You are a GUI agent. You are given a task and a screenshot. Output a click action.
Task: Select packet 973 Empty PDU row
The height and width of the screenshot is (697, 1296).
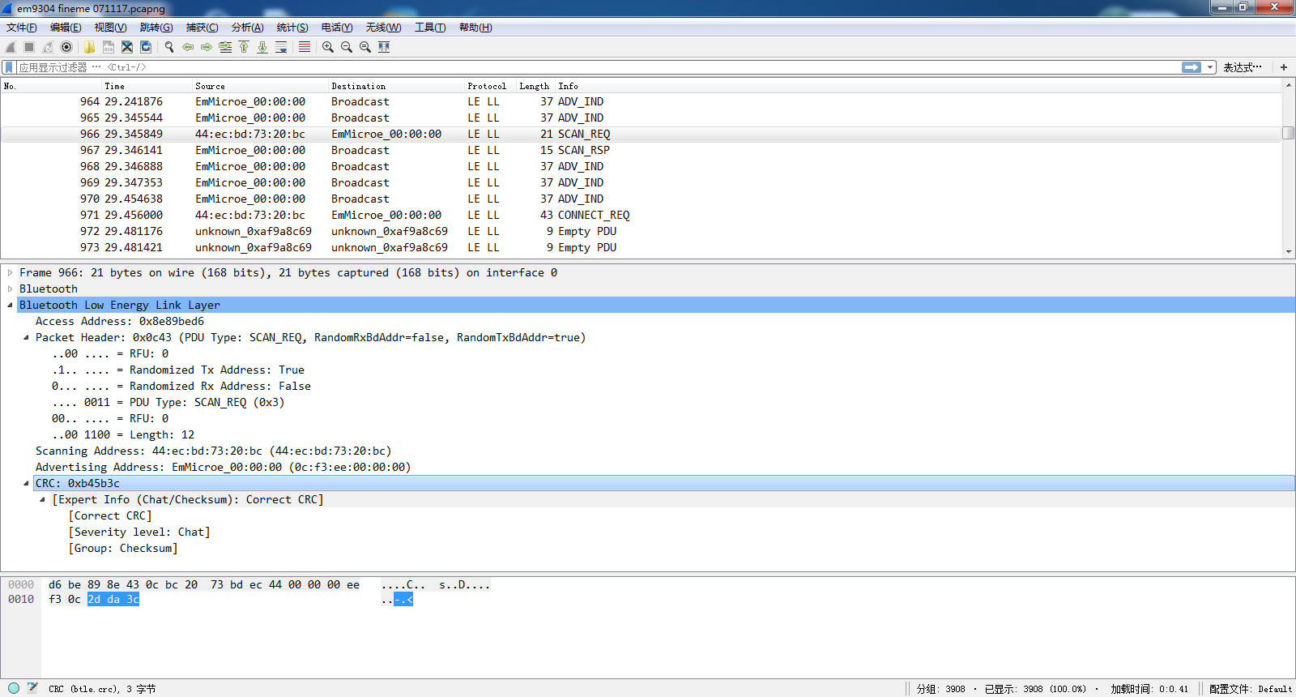click(x=641, y=247)
